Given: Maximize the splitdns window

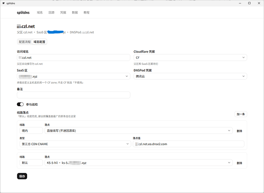Looking at the screenshot, I should [249, 3].
